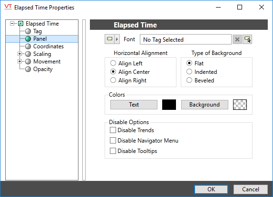This screenshot has width=273, height=197.
Task: Click the green sphere icon next to Panel
Action: pos(28,39)
